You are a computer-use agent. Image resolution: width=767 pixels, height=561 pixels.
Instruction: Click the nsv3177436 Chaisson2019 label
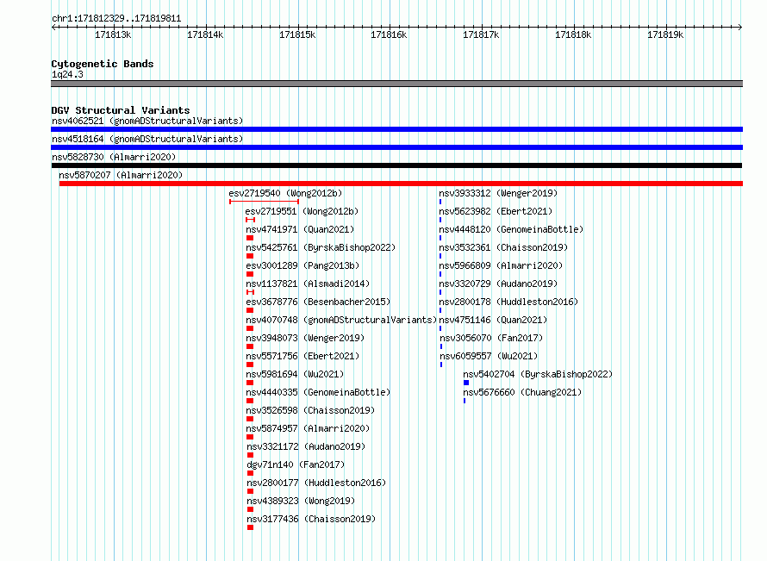311,519
